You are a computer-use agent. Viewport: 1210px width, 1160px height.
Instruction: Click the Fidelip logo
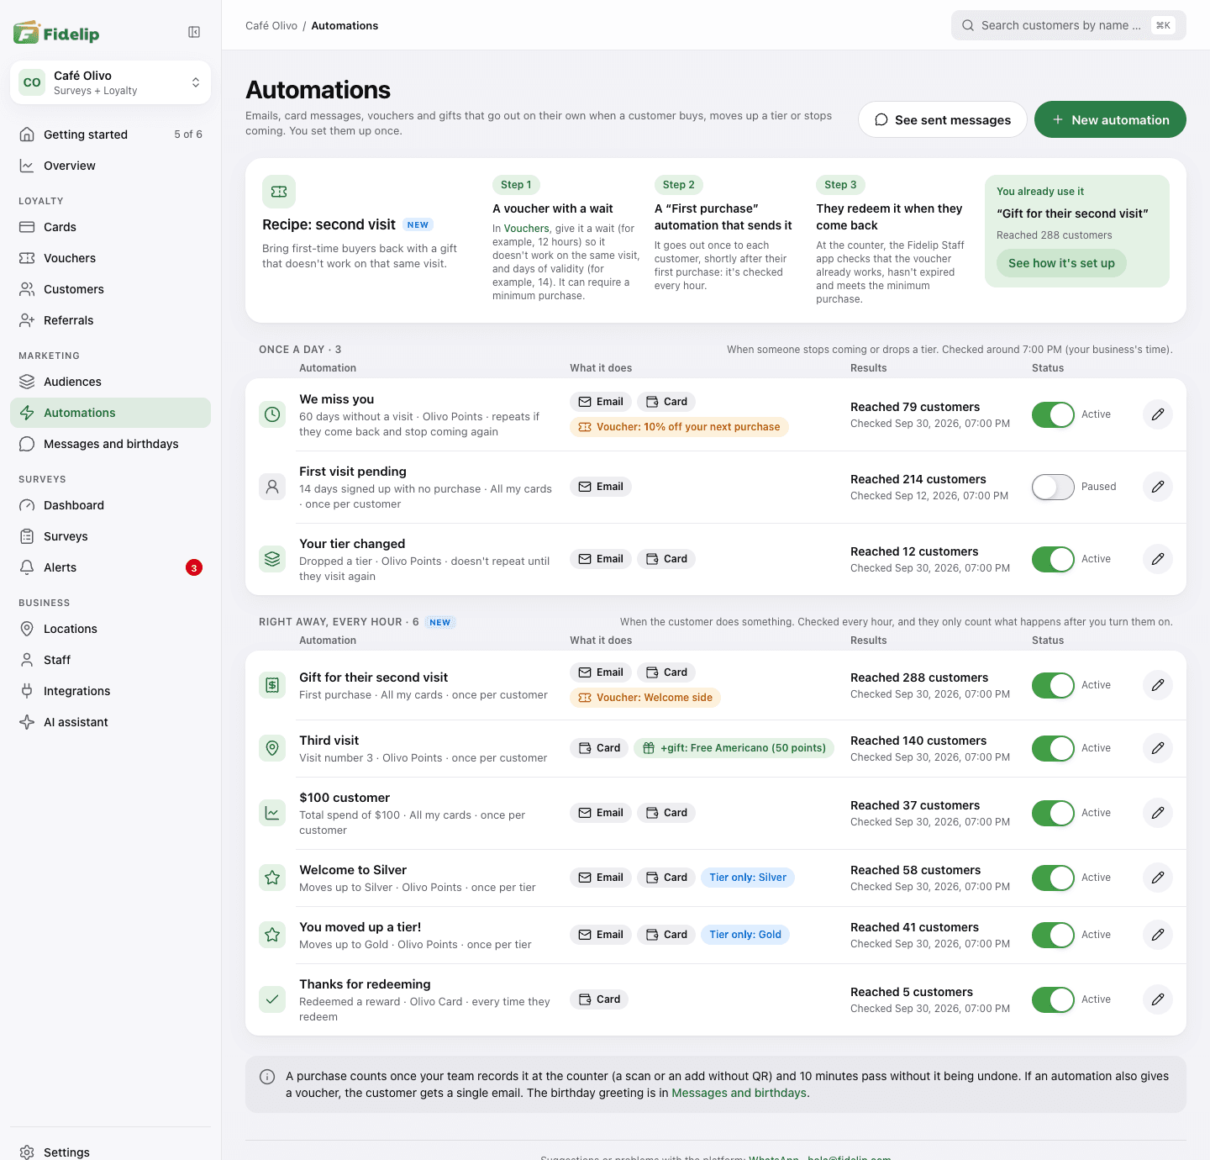click(56, 33)
